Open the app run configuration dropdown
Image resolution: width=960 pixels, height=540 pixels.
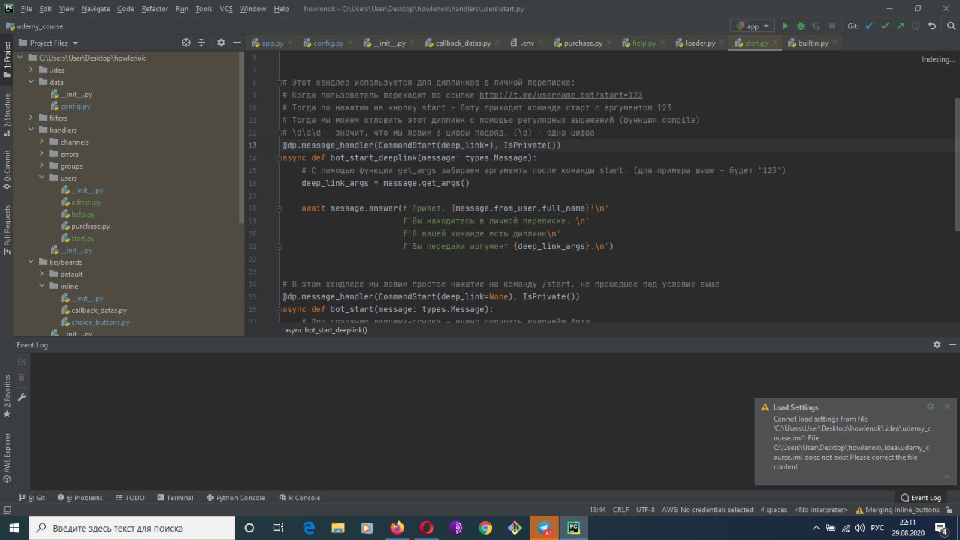752,26
